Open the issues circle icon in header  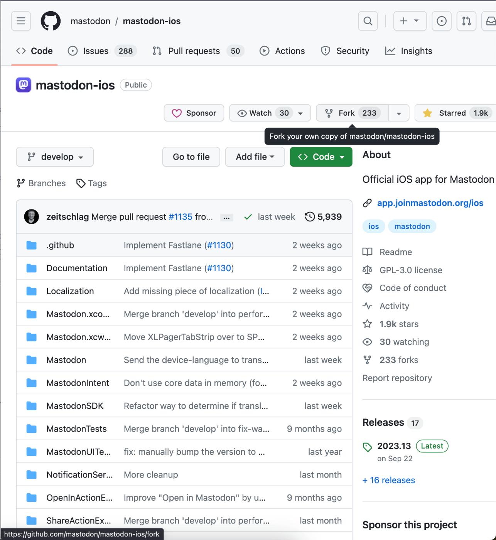click(x=442, y=21)
